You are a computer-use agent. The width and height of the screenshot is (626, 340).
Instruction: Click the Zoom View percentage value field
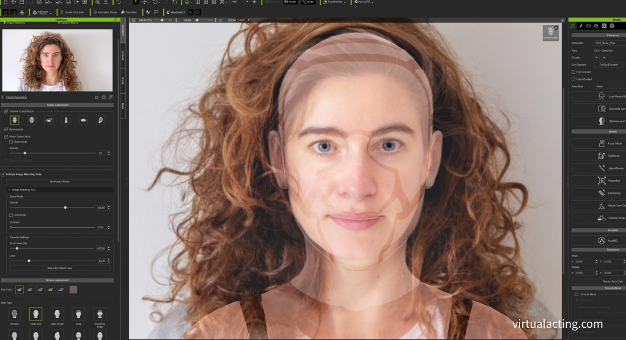coord(101,248)
